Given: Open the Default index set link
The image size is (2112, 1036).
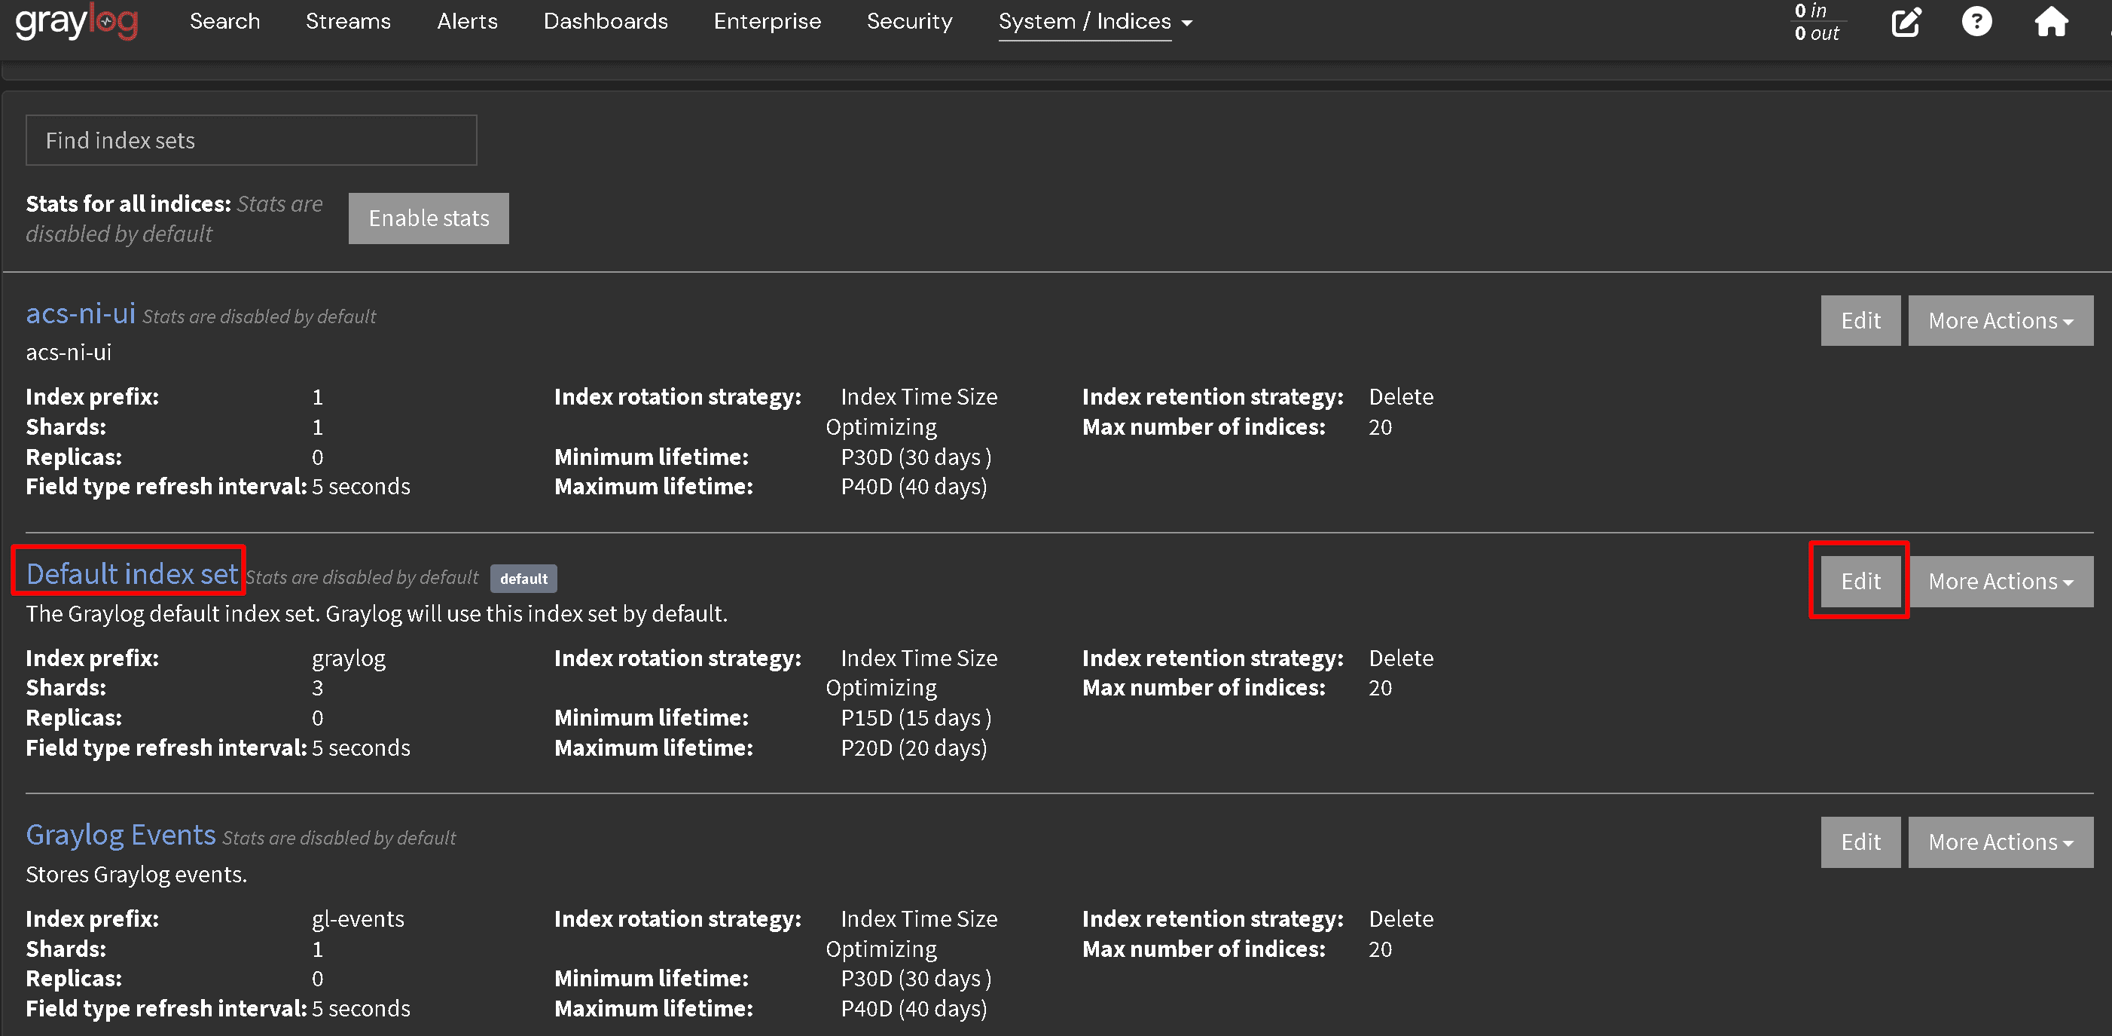Looking at the screenshot, I should (132, 573).
